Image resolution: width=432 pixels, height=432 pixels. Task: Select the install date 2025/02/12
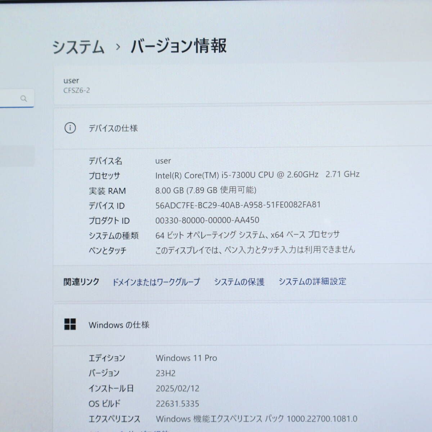coord(177,388)
